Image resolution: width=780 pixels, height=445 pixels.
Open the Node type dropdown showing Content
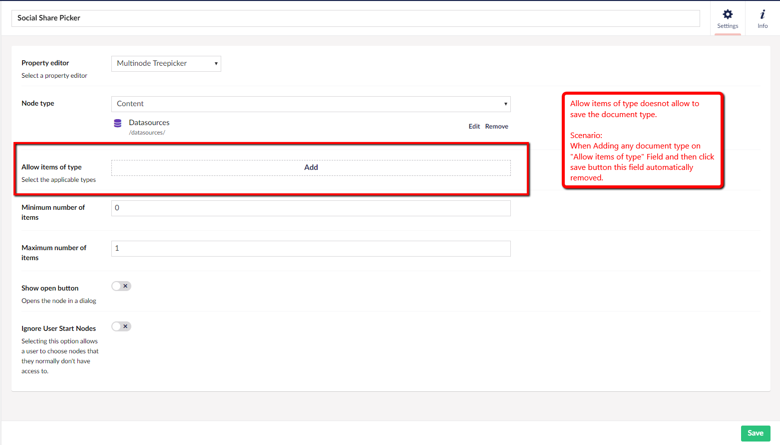click(x=311, y=104)
